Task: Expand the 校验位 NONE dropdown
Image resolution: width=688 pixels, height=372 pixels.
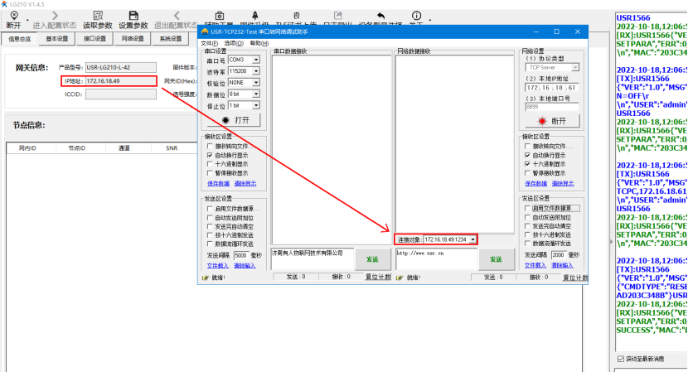Action: coord(256,83)
